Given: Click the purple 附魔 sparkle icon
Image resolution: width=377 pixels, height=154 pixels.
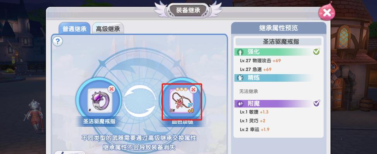Looking at the screenshot, I should pyautogui.click(x=240, y=104).
